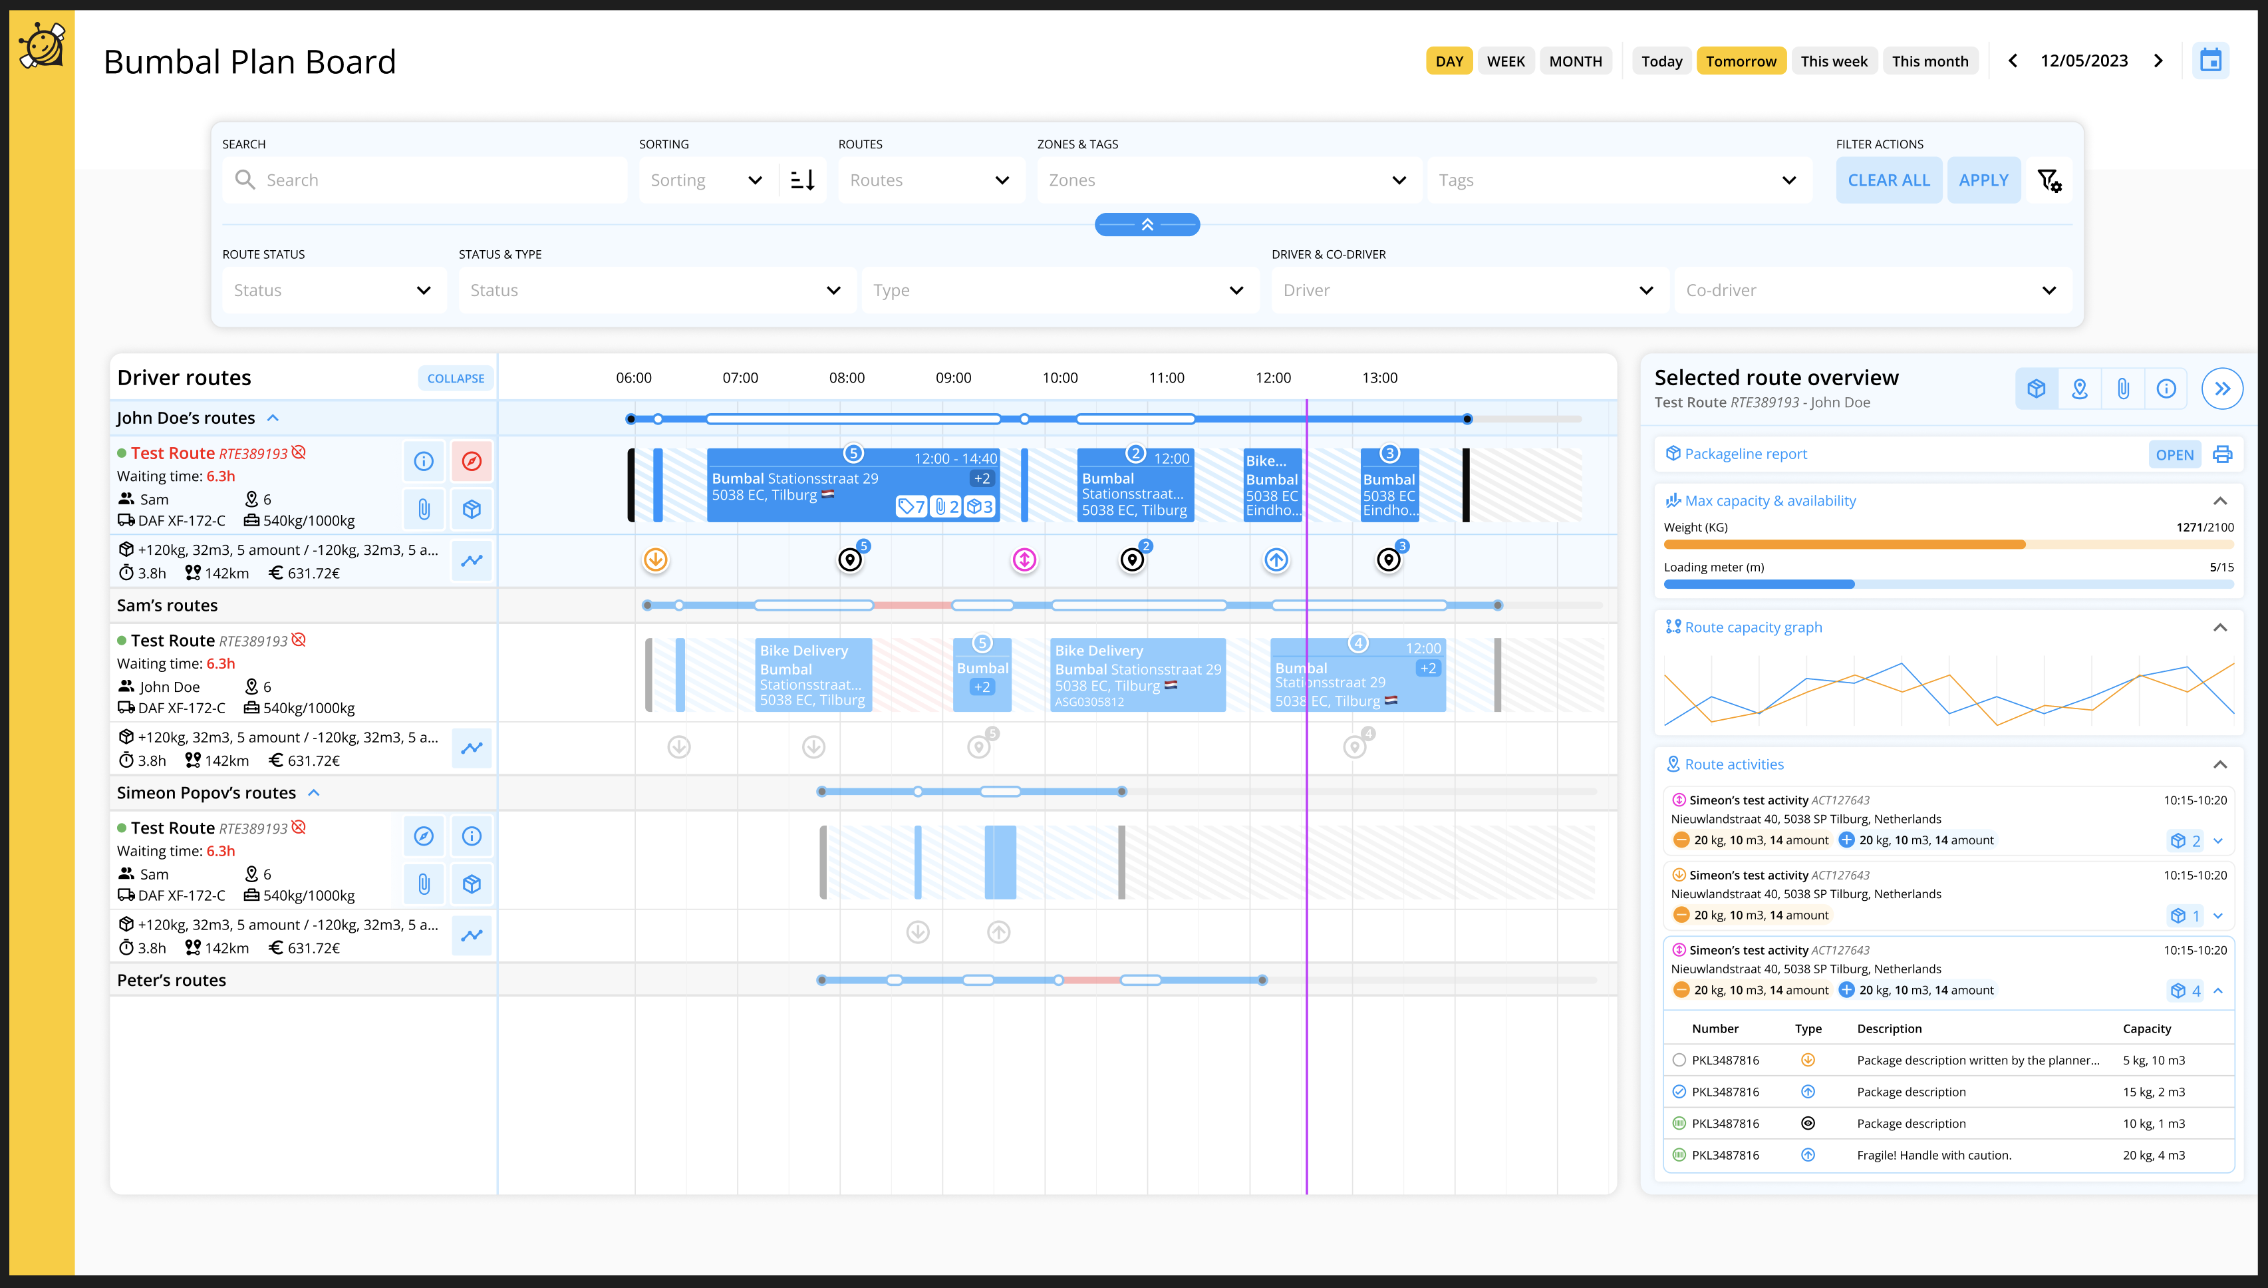2268x1288 pixels.
Task: Click COLLAPSE driver routes button
Action: click(x=456, y=379)
